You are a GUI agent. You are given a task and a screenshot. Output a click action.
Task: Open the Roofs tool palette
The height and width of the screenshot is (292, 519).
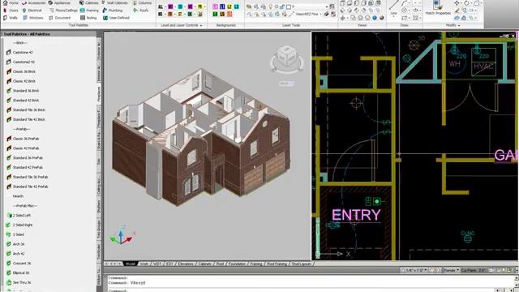click(141, 11)
